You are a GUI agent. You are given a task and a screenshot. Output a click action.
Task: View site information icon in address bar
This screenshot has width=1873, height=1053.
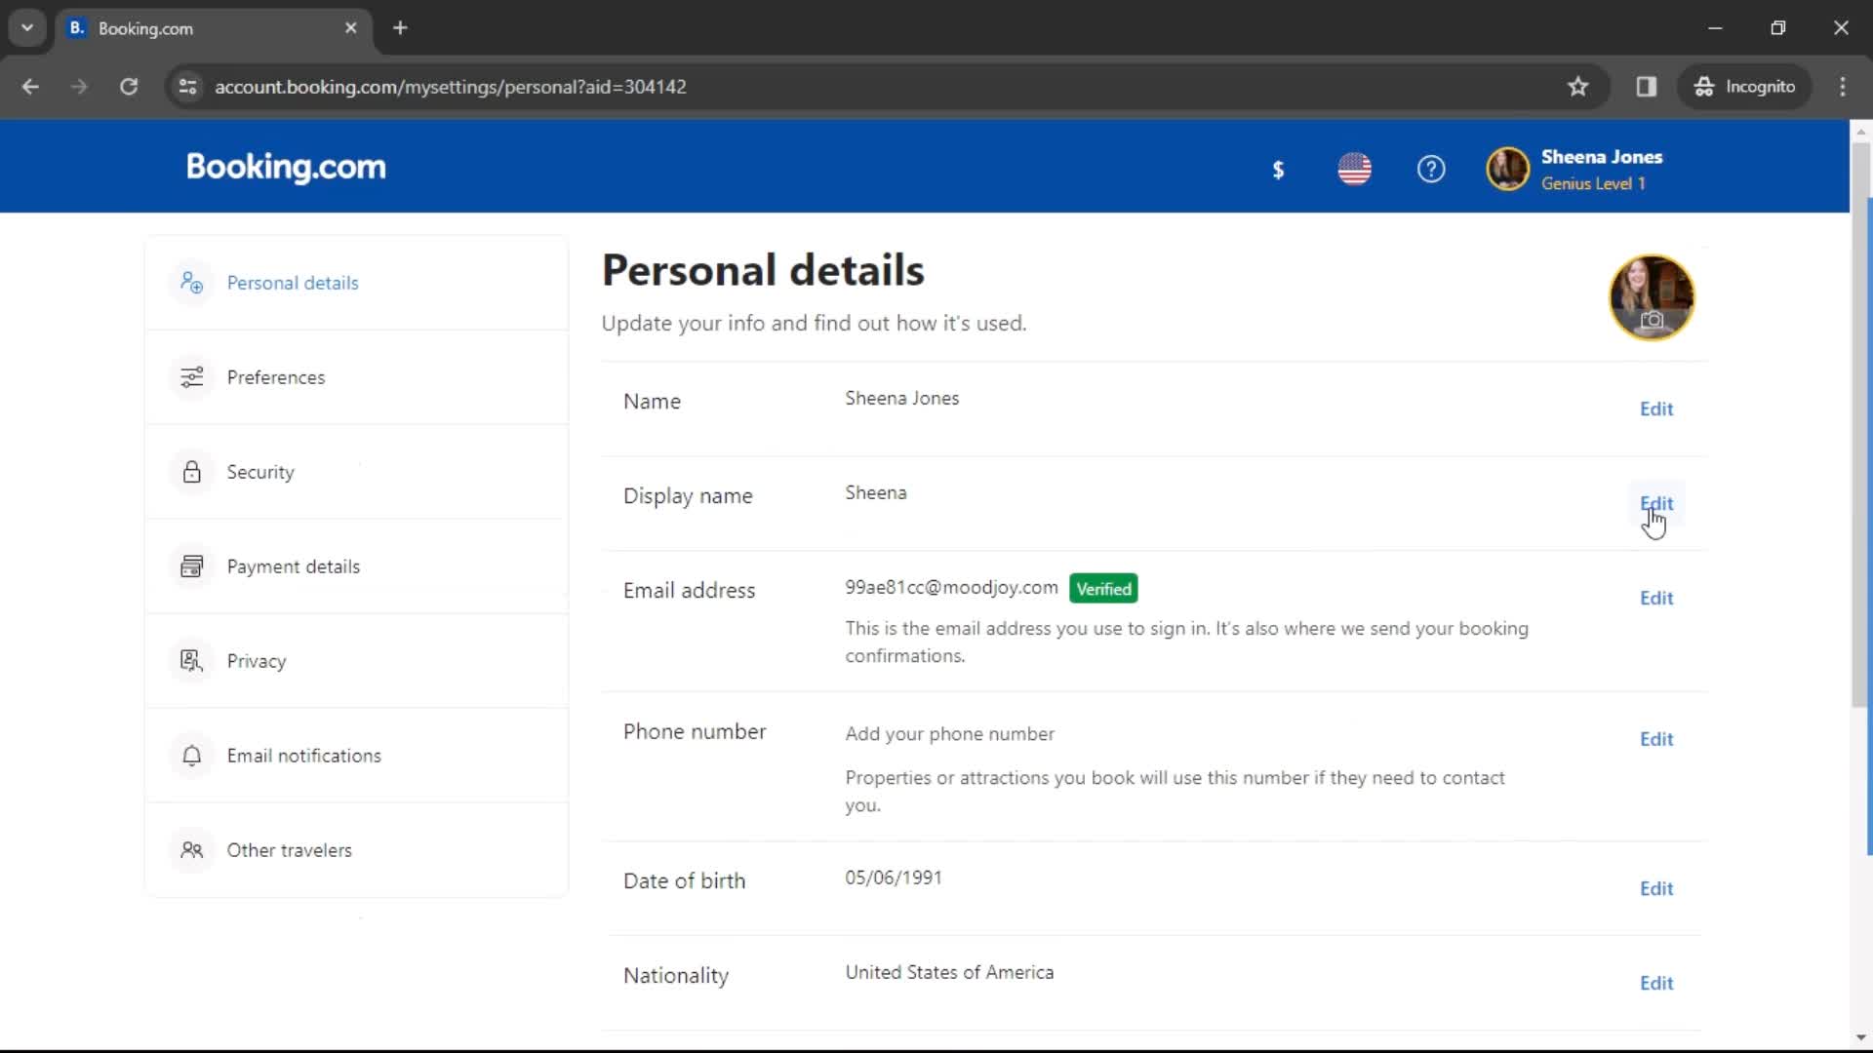[x=188, y=87]
